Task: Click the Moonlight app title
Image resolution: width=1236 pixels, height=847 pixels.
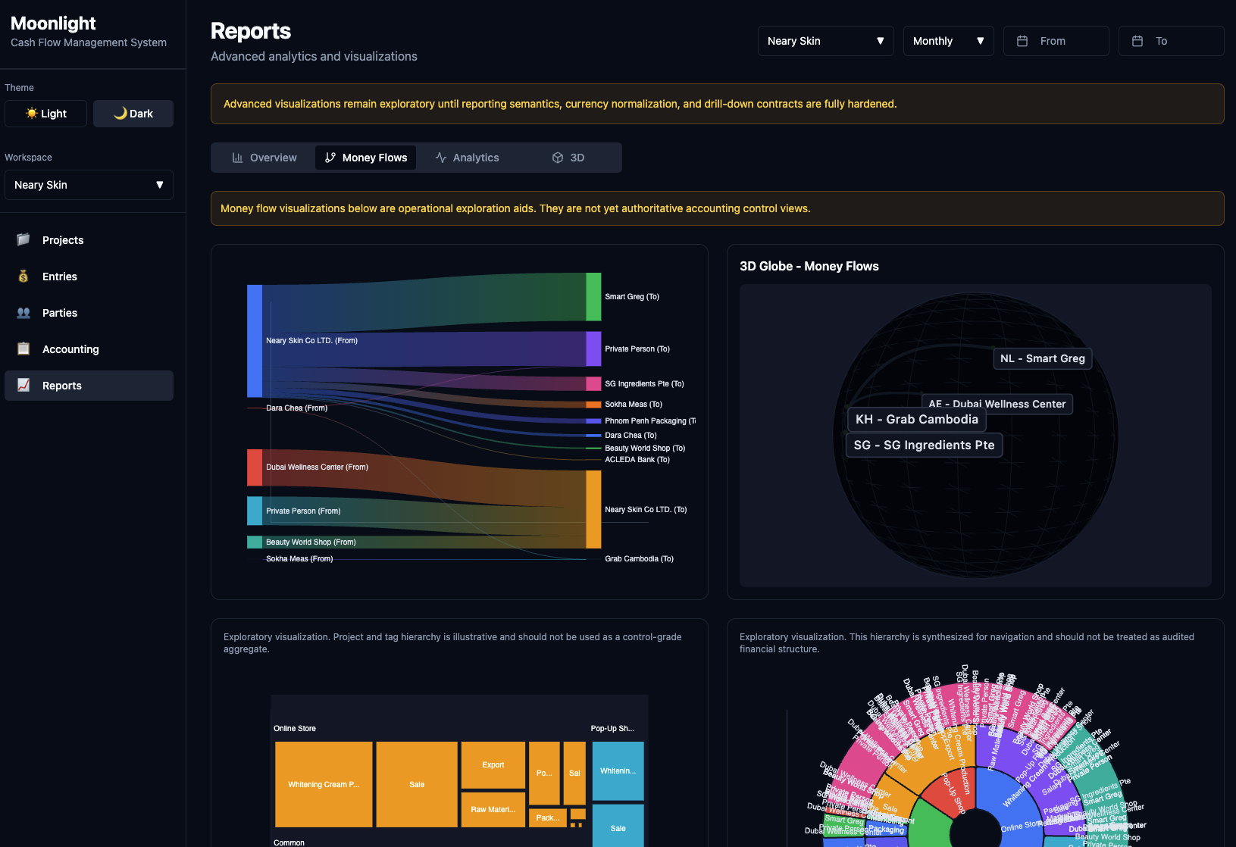Action: [x=53, y=23]
